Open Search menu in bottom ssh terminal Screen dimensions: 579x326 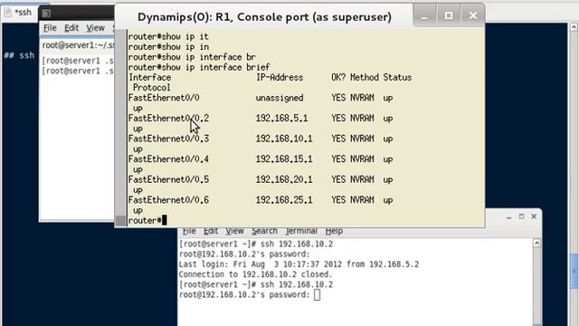pyautogui.click(x=264, y=231)
